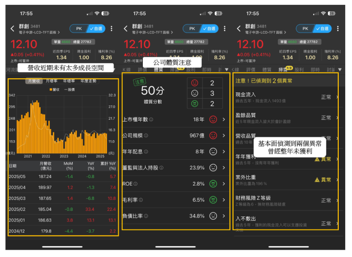The width and height of the screenshot is (352, 257).
Task: Tap red smiley in score summary box
Action: [195, 83]
